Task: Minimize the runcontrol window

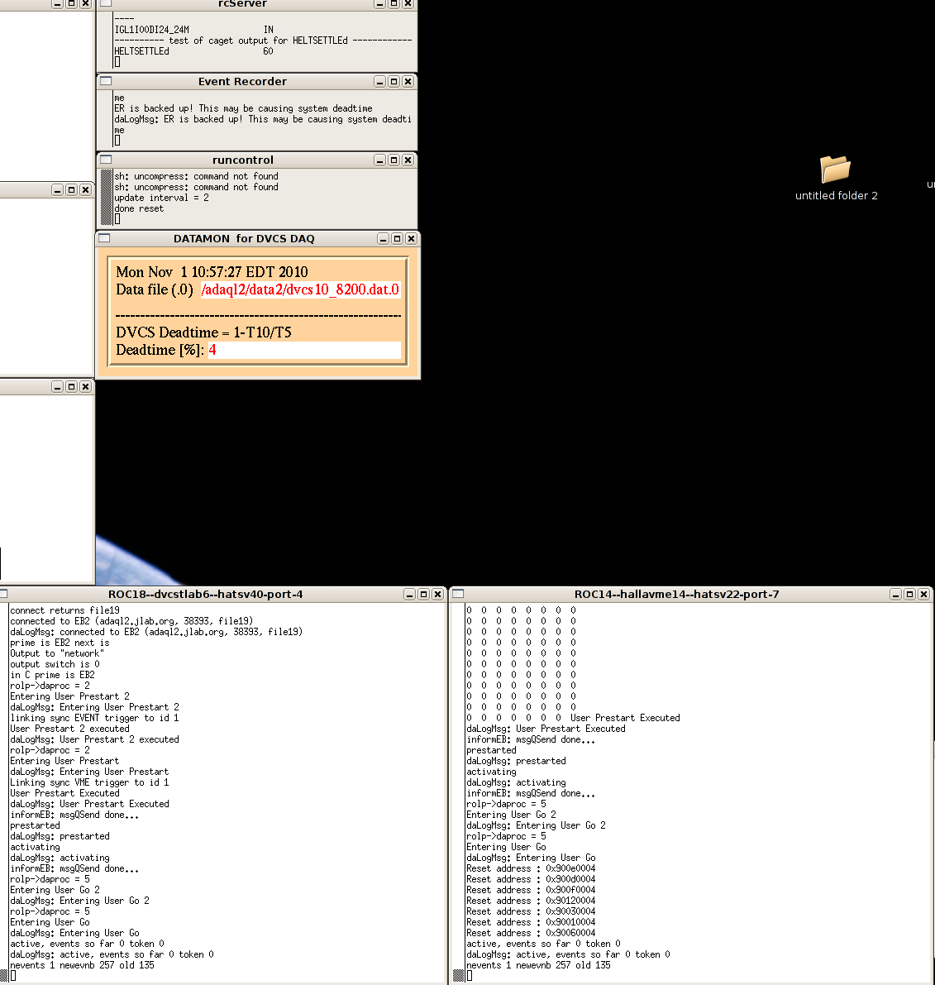Action: 380,160
